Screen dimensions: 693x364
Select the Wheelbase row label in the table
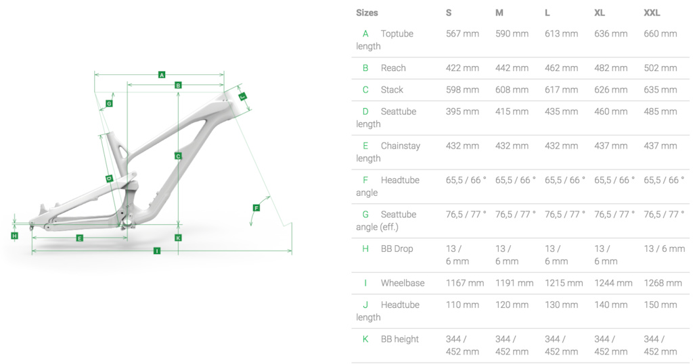pyautogui.click(x=403, y=283)
